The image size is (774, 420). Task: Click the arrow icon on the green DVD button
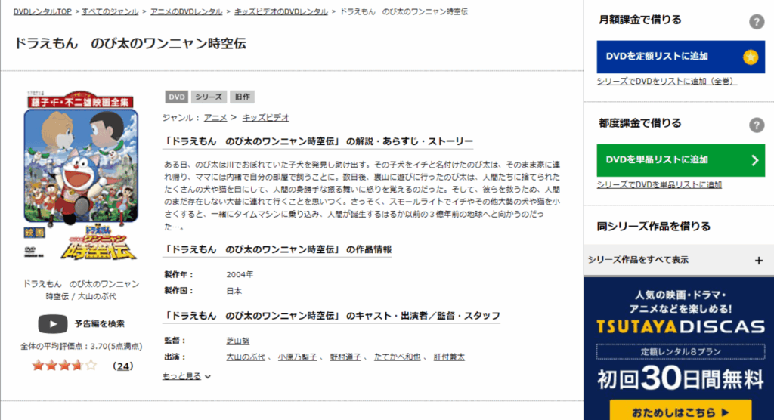[x=754, y=159]
